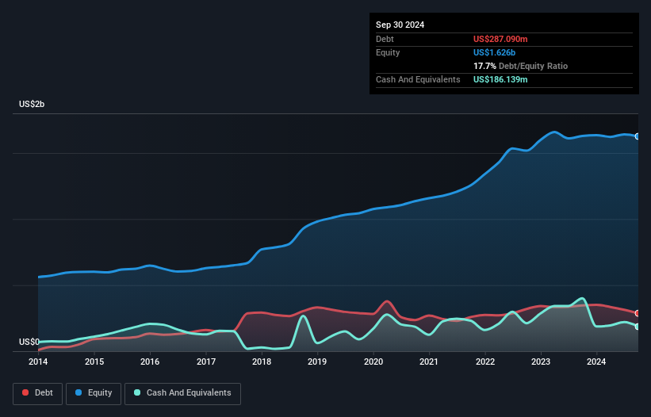651x417 pixels.
Task: Select the 2014 x-axis label
Action: [x=38, y=362]
